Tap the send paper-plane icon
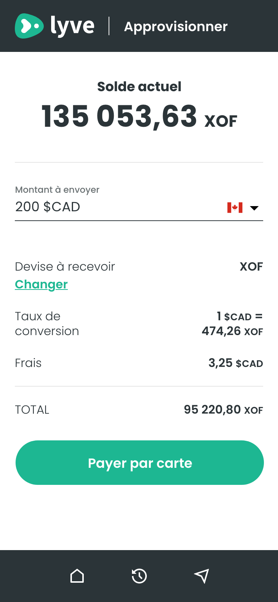The image size is (278, 602). (x=201, y=576)
